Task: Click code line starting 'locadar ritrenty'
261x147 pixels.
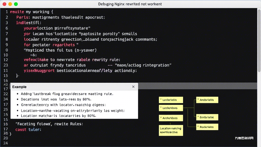Action: pos(90,39)
